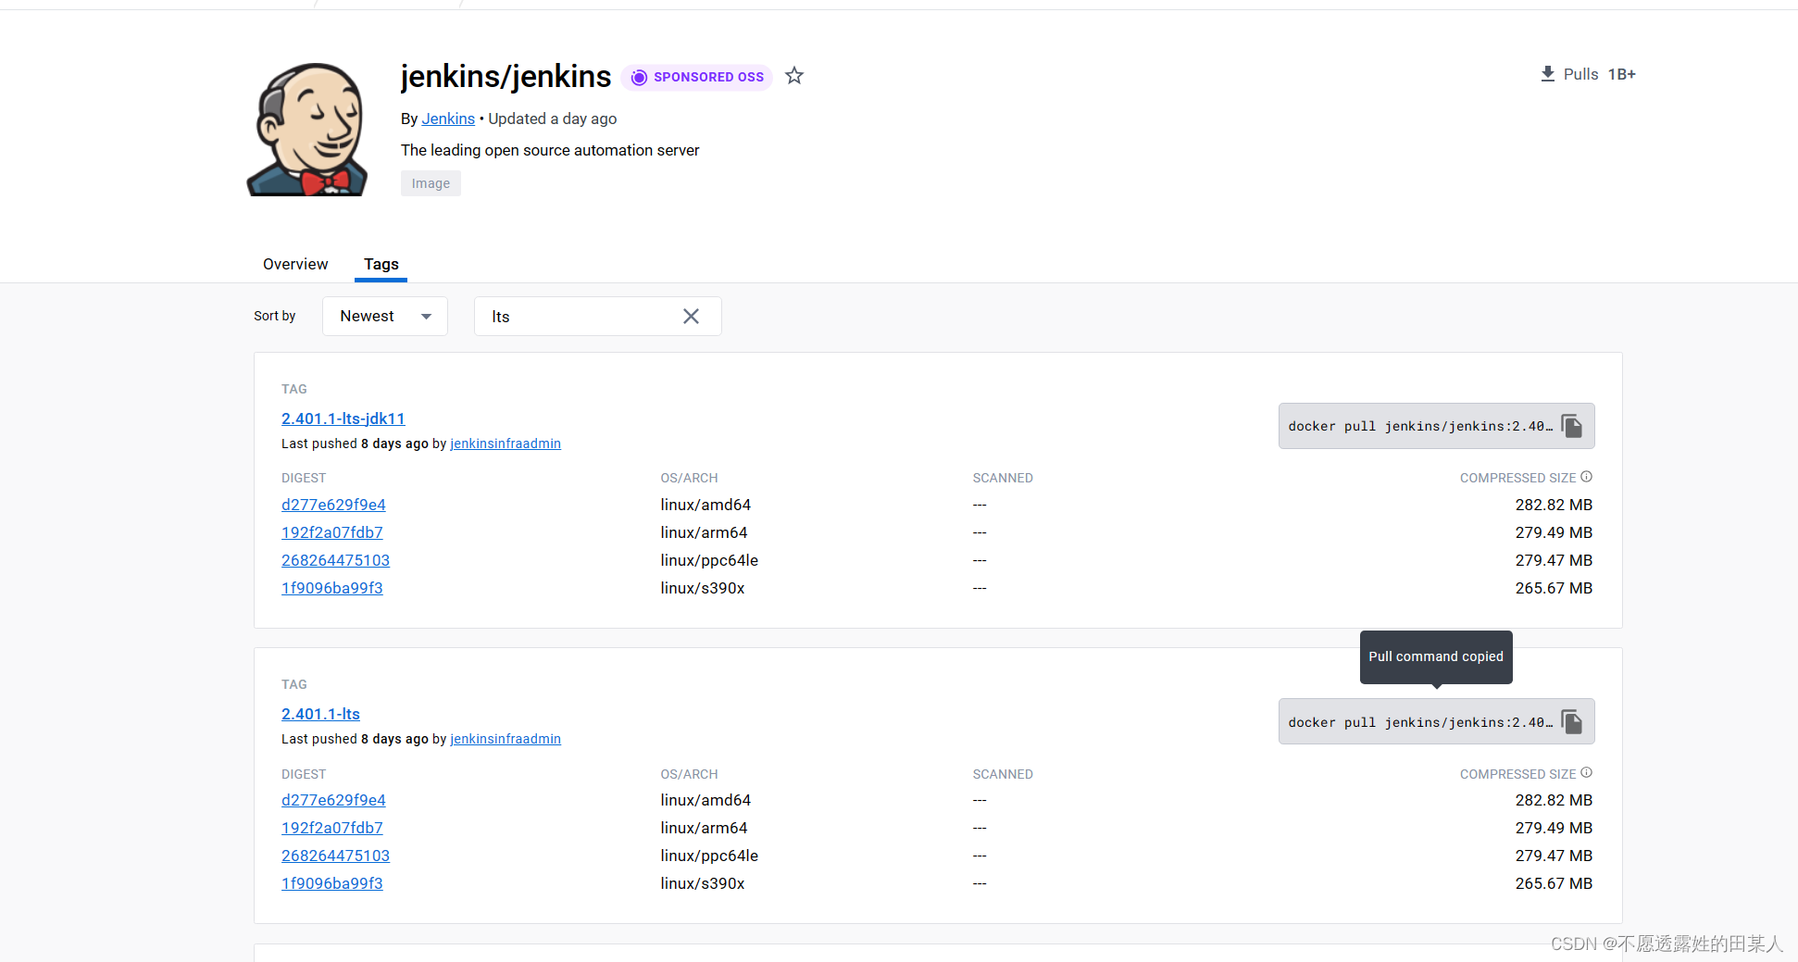Click the Pulls download icon

tap(1547, 74)
